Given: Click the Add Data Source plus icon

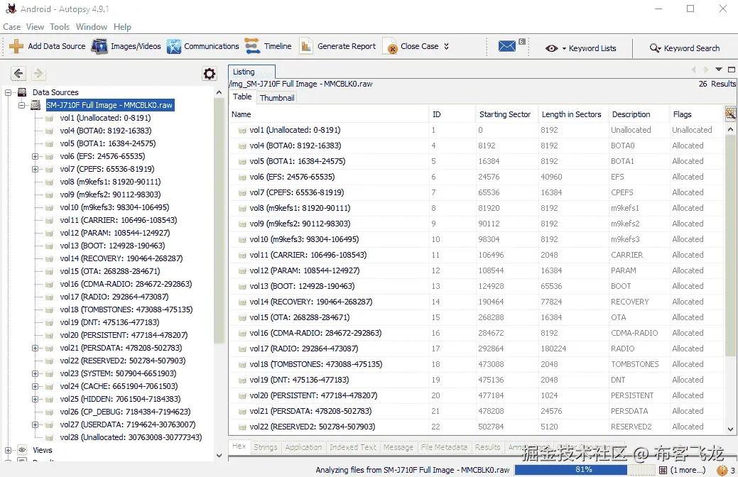Looking at the screenshot, I should click(x=16, y=46).
